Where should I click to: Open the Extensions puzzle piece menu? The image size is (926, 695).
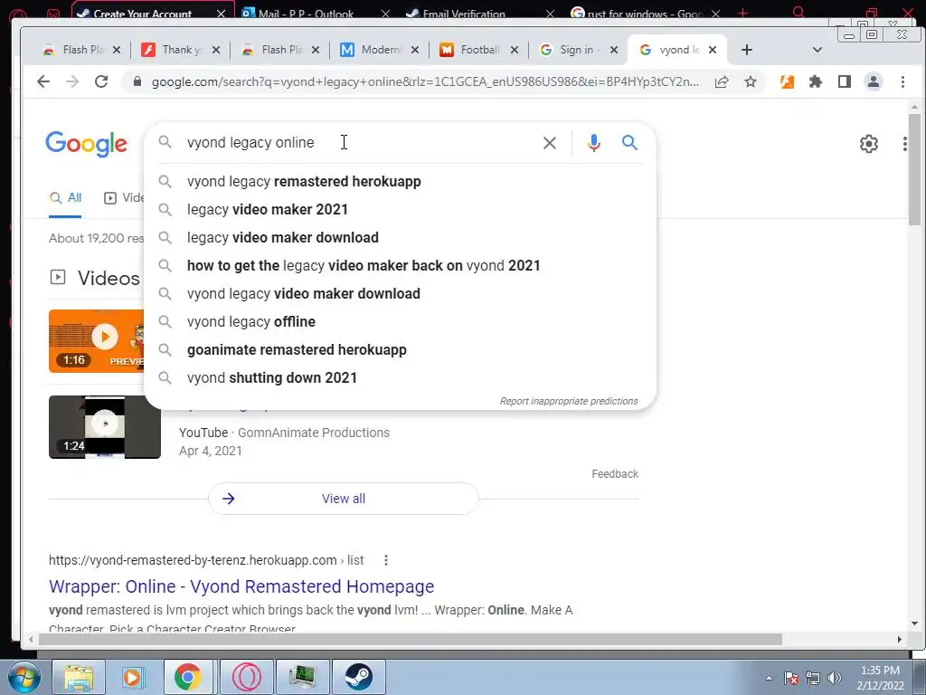816,81
